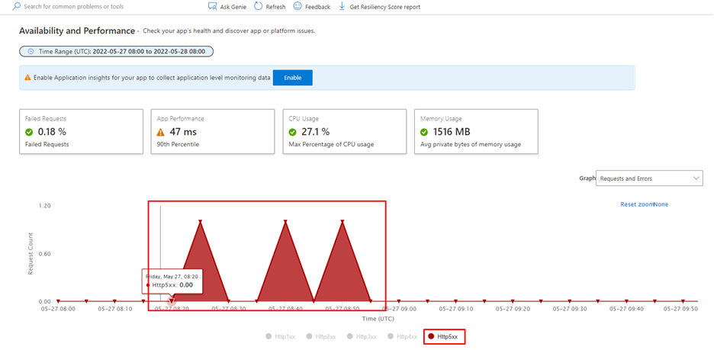Click the data point above 05-27 09:00 label
Viewport: 717px width, 350px height.
399,301
